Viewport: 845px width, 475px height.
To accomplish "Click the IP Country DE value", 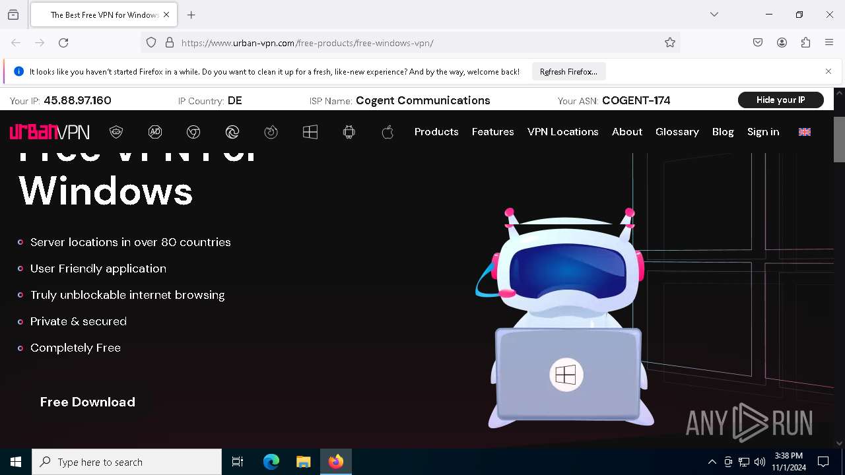I will [x=235, y=100].
